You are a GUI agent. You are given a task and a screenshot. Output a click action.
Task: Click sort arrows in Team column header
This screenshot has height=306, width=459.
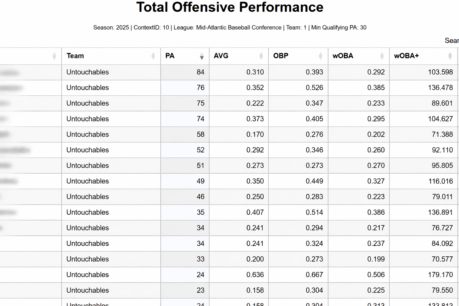click(x=153, y=56)
